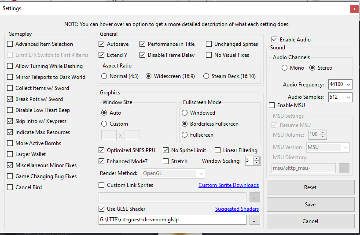Select Mono audio channel
The image size is (360, 235).
[x=284, y=68]
